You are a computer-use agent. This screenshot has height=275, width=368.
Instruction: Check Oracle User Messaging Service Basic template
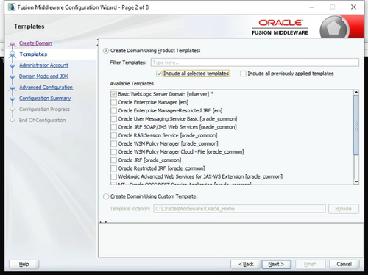tap(114, 119)
